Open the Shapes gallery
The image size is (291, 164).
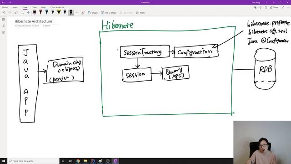point(93,13)
